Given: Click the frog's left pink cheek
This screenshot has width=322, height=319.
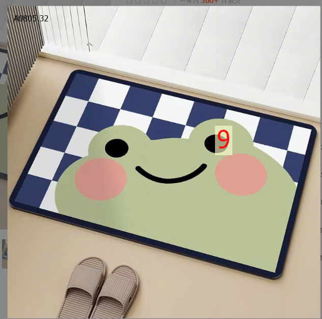Looking at the screenshot, I should [100, 178].
